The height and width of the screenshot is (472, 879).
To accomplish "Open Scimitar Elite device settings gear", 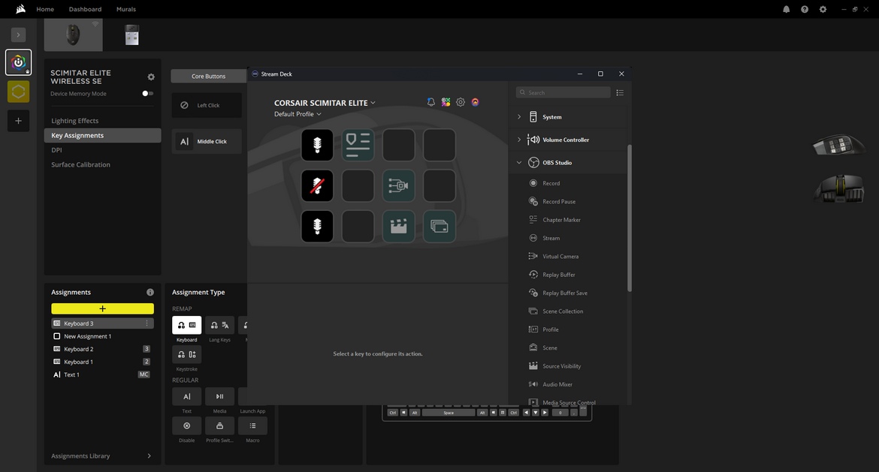I will 151,77.
